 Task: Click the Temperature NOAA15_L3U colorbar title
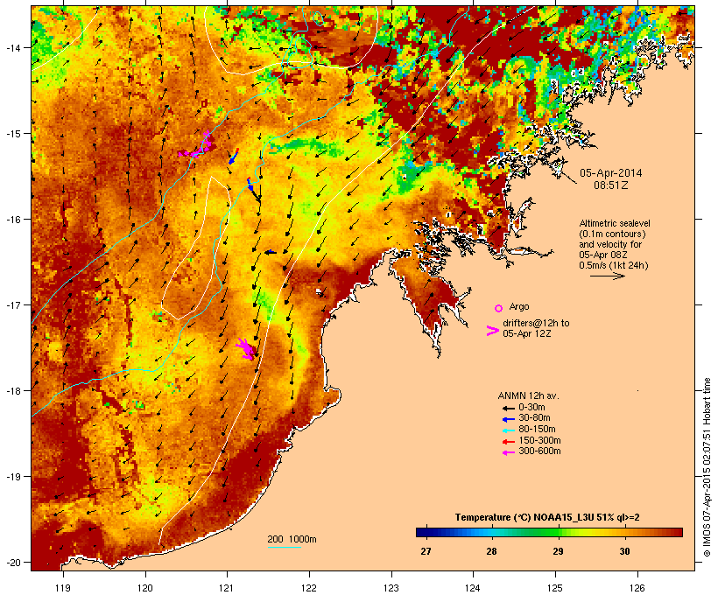547,518
